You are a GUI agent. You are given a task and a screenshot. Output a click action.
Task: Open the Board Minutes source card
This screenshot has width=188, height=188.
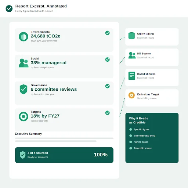click(x=152, y=77)
